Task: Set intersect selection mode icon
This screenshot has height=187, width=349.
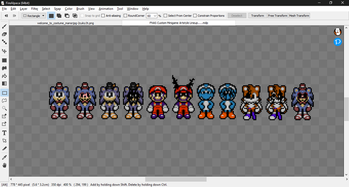Action: [75, 16]
